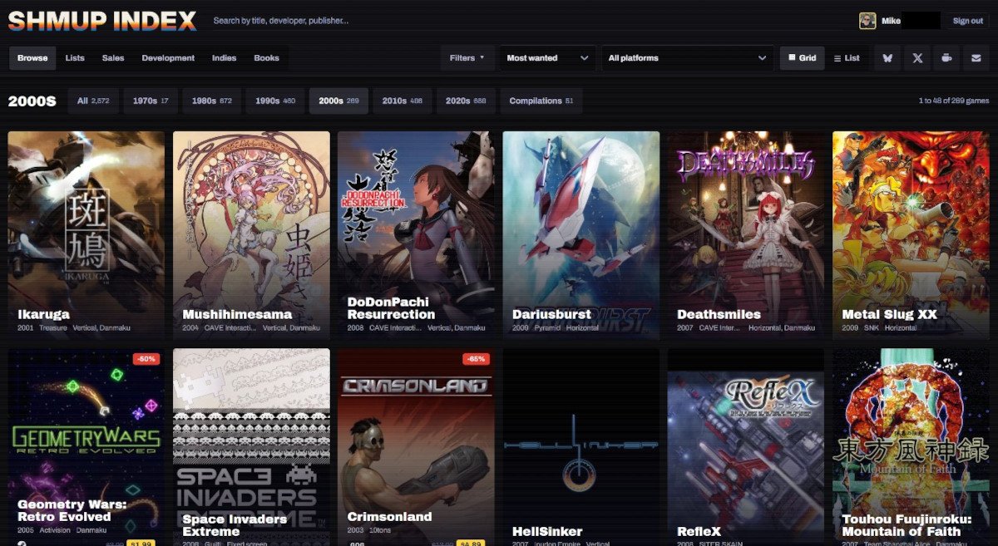Viewport: 998px width, 546px height.
Task: Click the -65% discount badge on Crimsonland
Action: (476, 359)
